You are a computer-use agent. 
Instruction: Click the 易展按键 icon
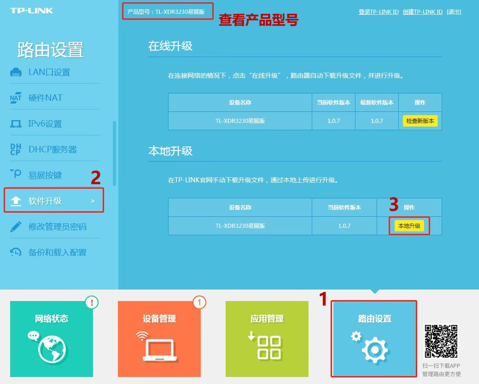(16, 174)
